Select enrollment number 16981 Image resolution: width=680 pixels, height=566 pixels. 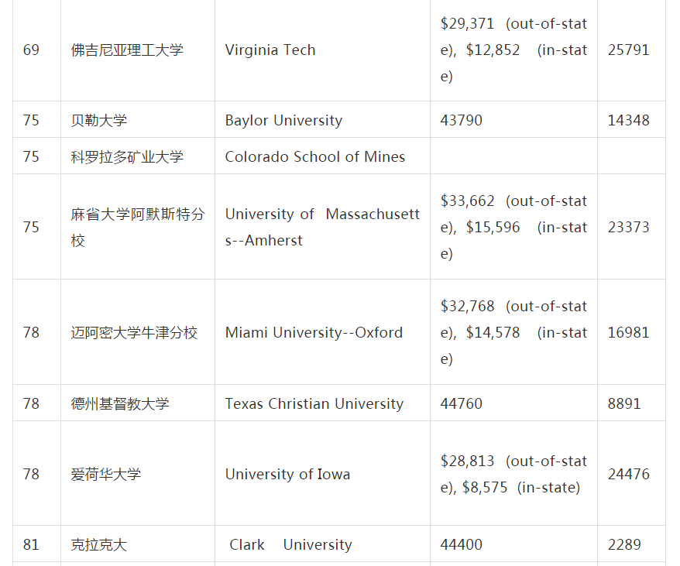pos(629,332)
